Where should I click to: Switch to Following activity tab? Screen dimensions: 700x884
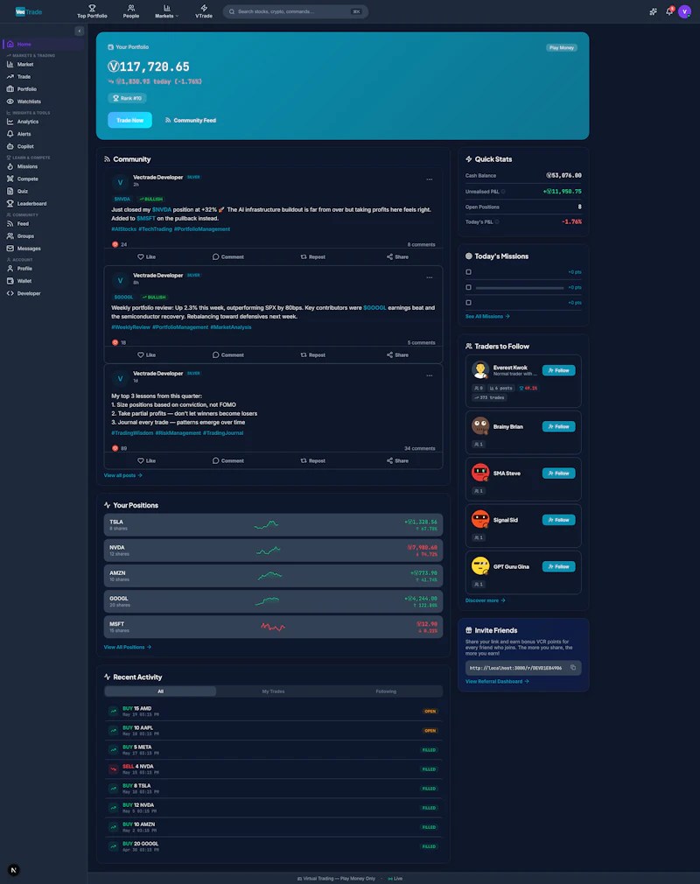click(386, 691)
